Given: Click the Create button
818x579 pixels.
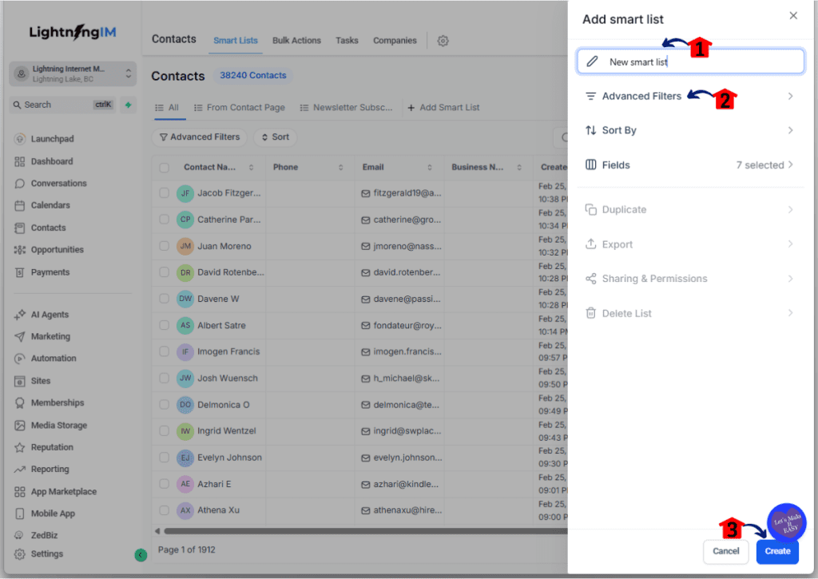Looking at the screenshot, I should [776, 551].
